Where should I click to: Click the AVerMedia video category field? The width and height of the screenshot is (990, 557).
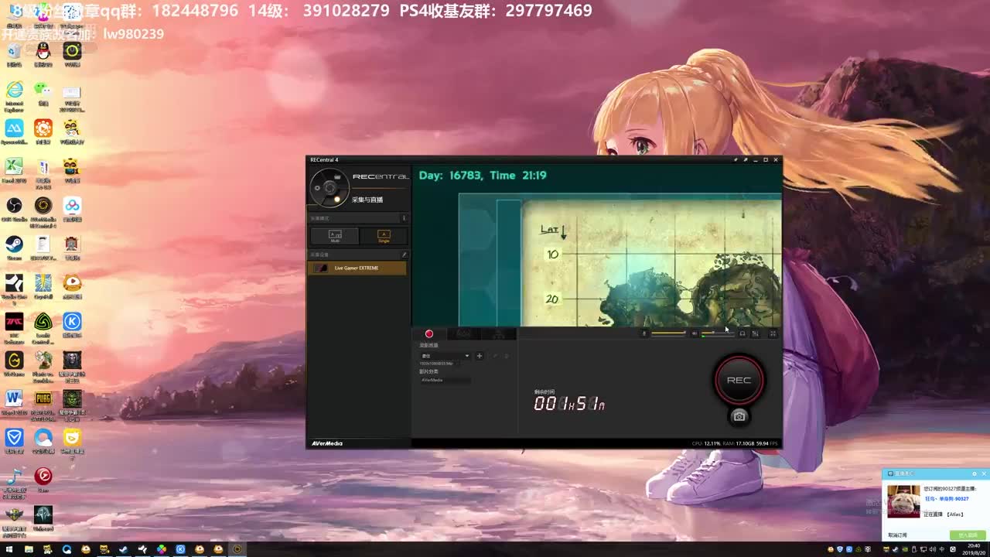(x=445, y=380)
